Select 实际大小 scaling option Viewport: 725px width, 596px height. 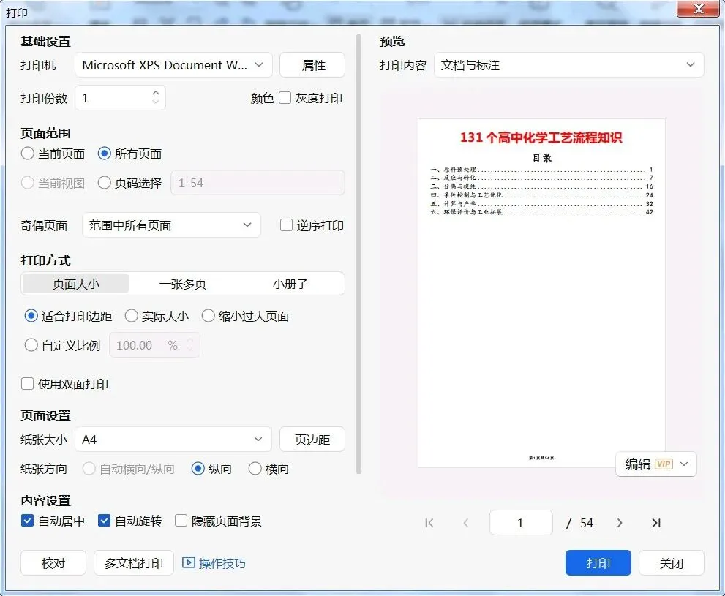131,316
